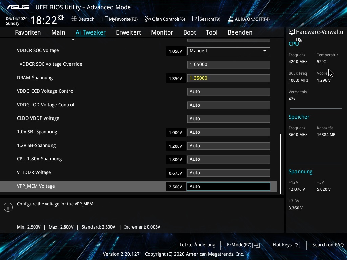This screenshot has height=260, width=347.
Task: Open the CLDO VDDP voltage field
Action: click(x=229, y=118)
